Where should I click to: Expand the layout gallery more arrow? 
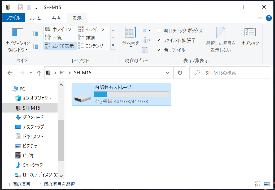(113, 46)
